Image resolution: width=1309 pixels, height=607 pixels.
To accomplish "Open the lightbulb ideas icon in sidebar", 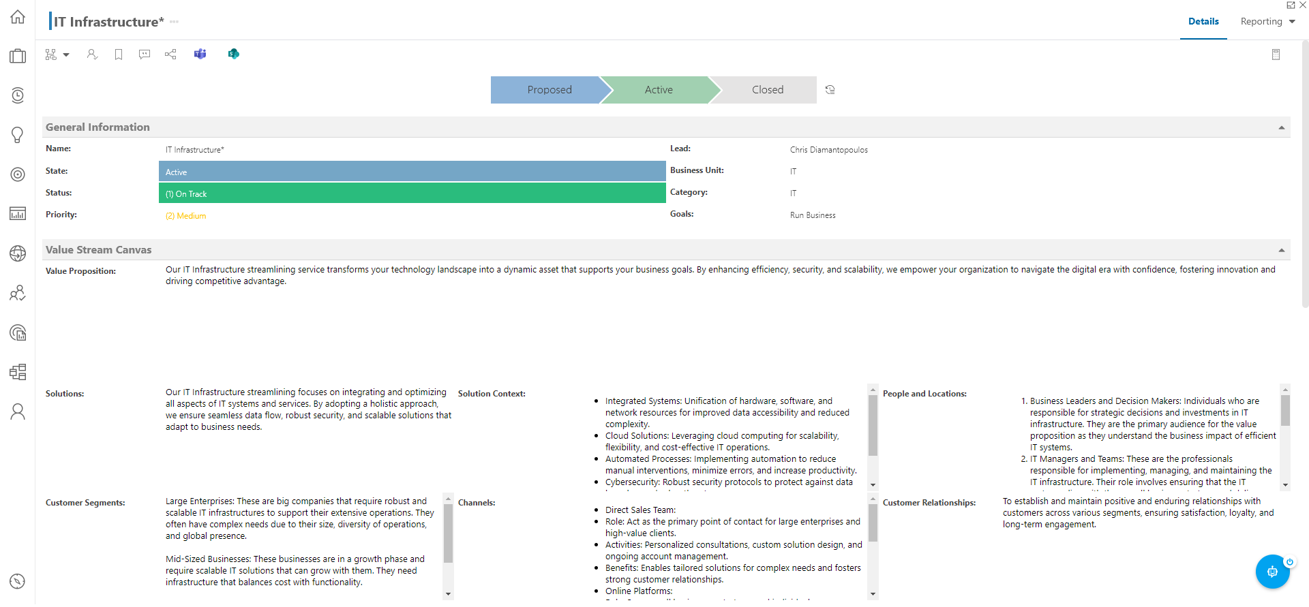I will coord(18,135).
